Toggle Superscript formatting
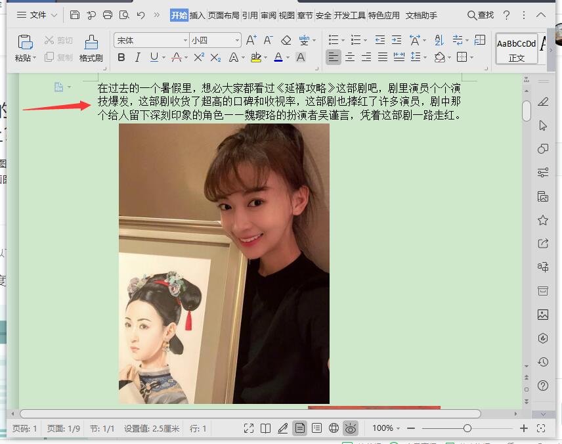Screen dimensions: 562x444 [x=199, y=57]
